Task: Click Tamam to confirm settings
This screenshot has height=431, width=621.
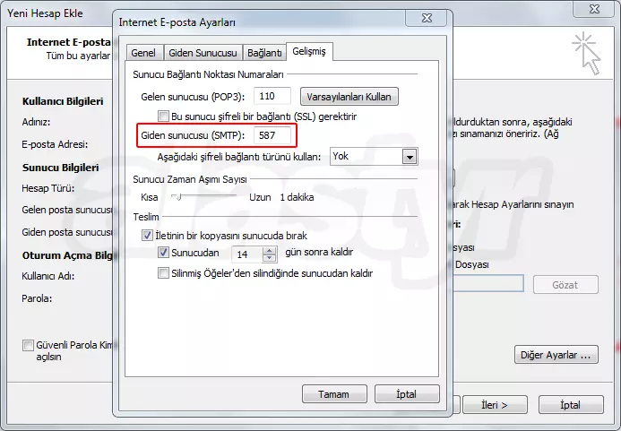Action: coord(334,394)
